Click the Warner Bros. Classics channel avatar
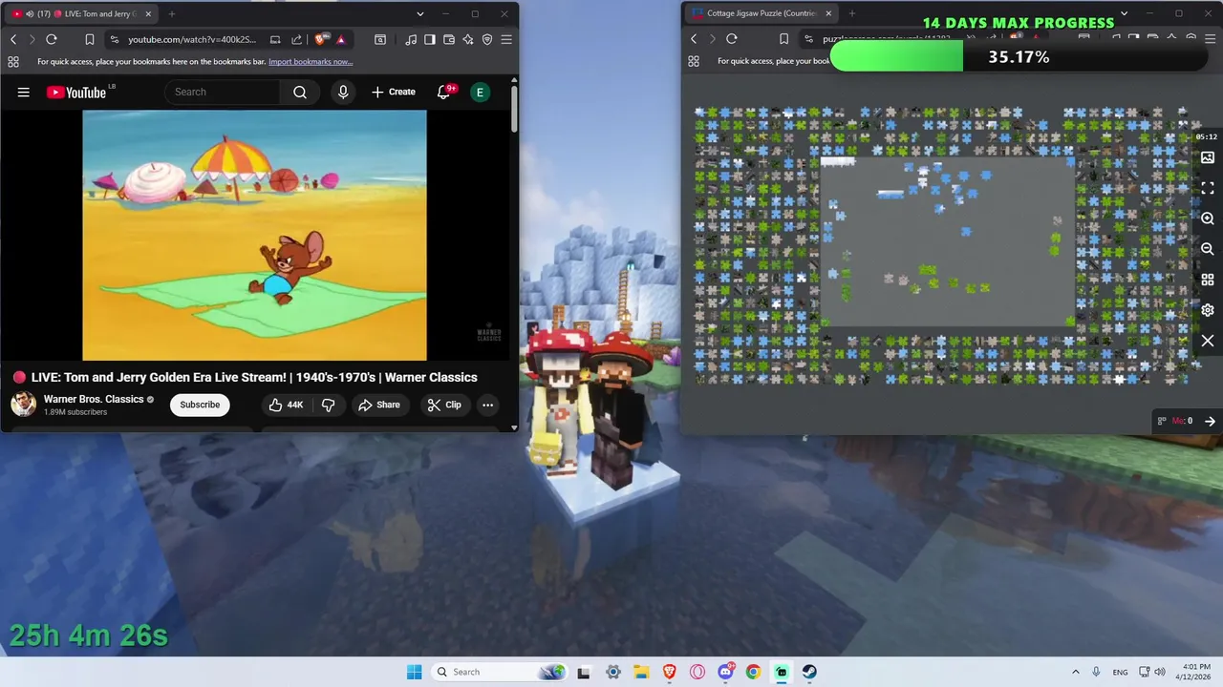1223x687 pixels. (x=23, y=405)
